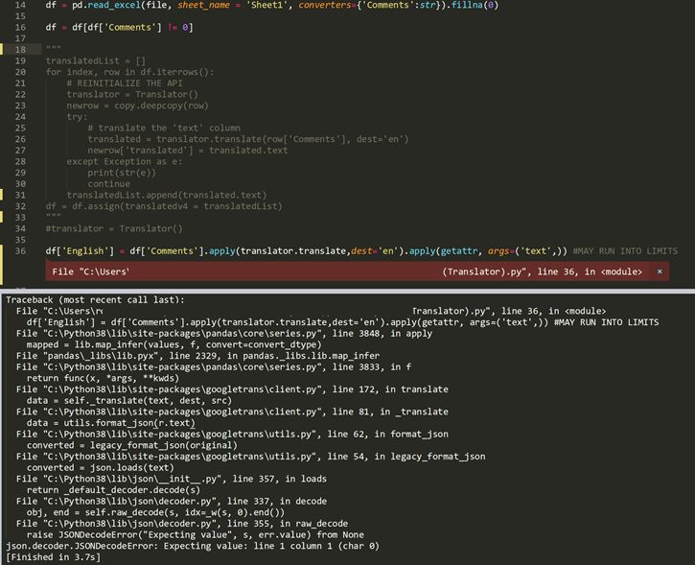
Task: Click 'translated = translator.translate(row[...' line 26
Action: pyautogui.click(x=247, y=139)
